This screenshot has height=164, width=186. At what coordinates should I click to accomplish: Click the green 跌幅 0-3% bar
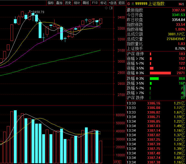point(154,79)
